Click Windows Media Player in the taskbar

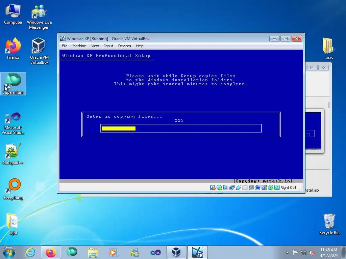114,252
